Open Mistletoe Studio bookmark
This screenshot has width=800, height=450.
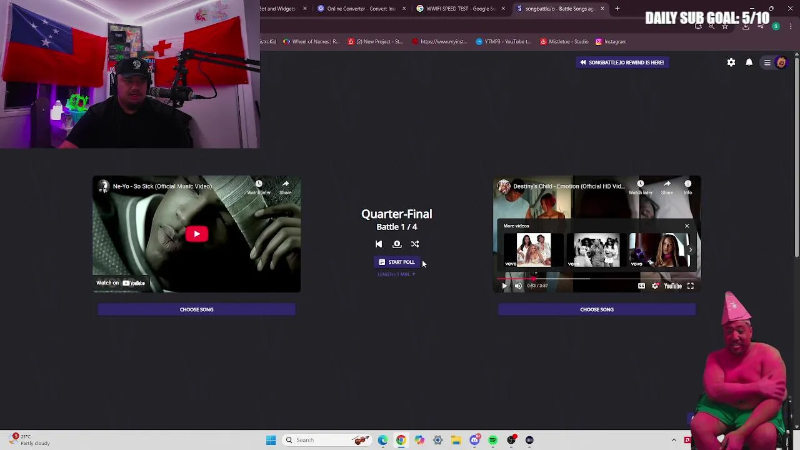coord(564,42)
